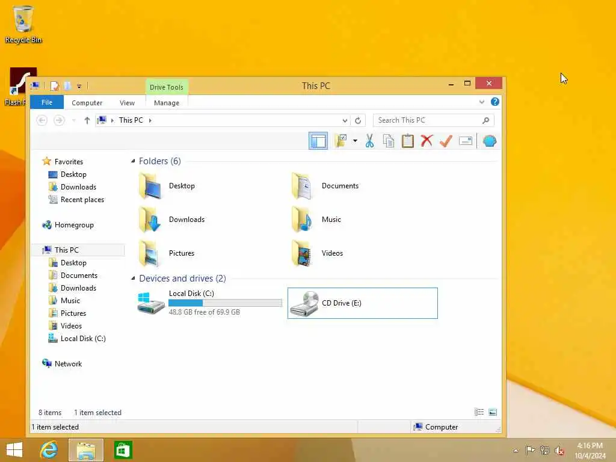
Task: Click the search magnifier icon
Action: (486, 120)
